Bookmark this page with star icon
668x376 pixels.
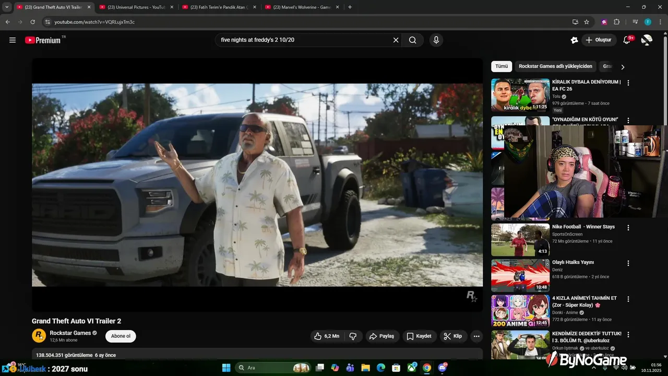point(587,22)
